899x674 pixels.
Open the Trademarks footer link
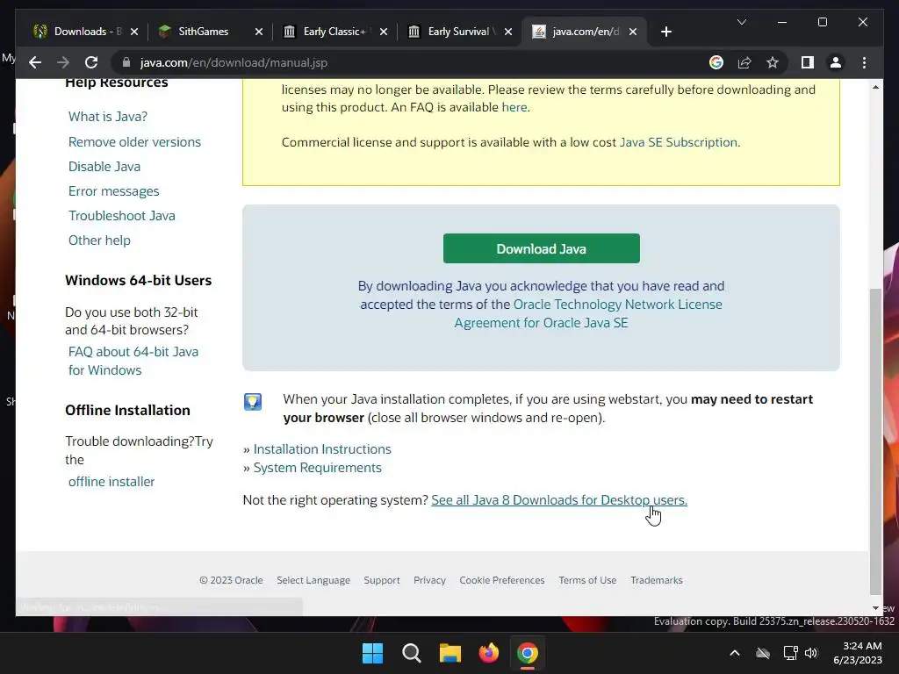[x=657, y=580]
